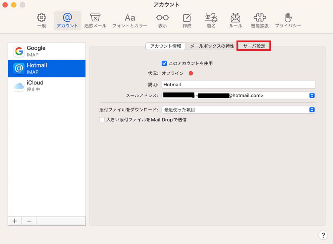Minimize the アカウント window
Image resolution: width=333 pixels, height=244 pixels.
coord(13,5)
